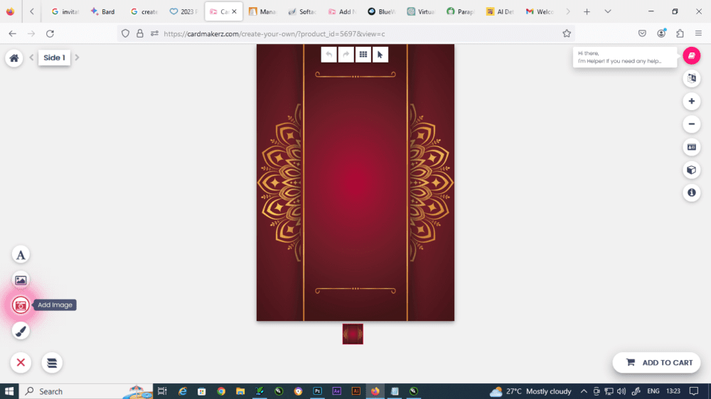711x399 pixels.
Task: Toggle the pointer selection mode
Action: [x=380, y=54]
